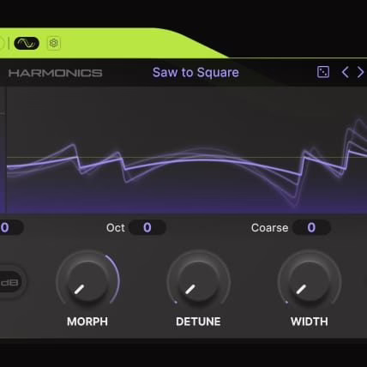
Task: Click the MORPH label
Action: coord(87,322)
